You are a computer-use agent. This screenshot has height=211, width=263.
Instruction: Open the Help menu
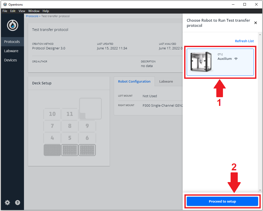(46, 11)
